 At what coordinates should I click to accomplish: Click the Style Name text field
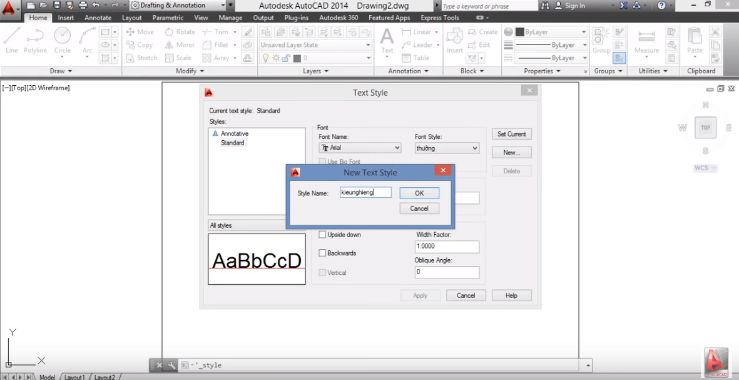tap(365, 192)
